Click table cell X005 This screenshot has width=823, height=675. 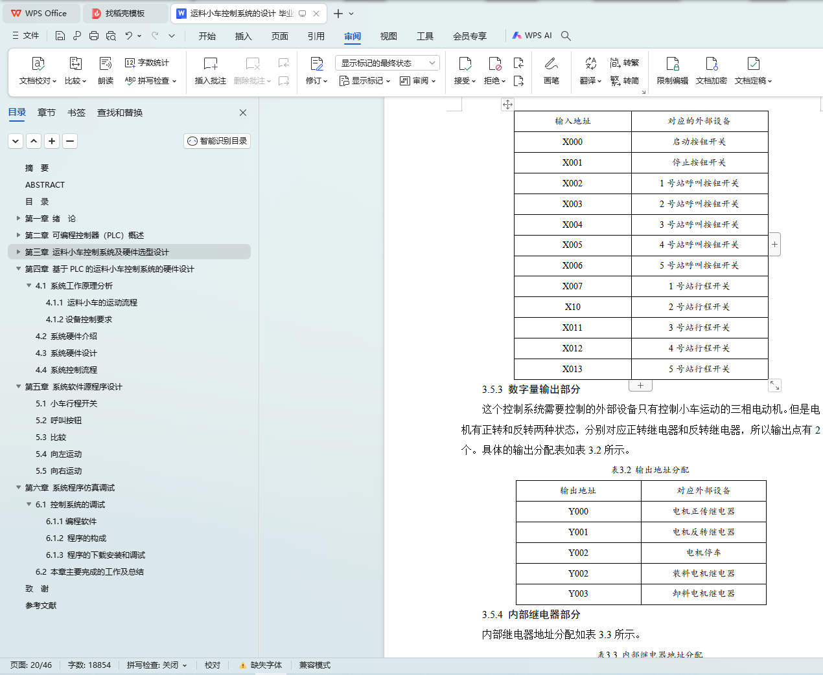(573, 245)
